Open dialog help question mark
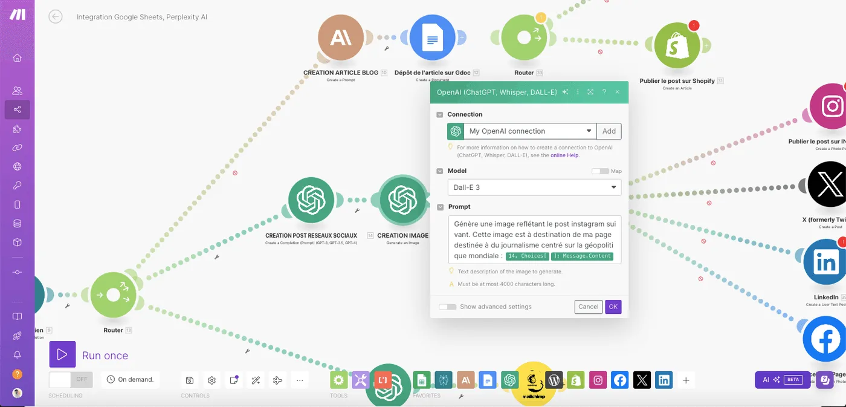This screenshot has width=846, height=407. tap(604, 92)
